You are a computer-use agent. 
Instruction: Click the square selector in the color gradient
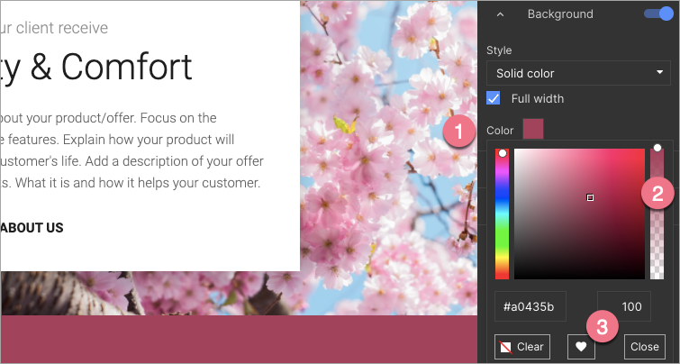tap(590, 197)
